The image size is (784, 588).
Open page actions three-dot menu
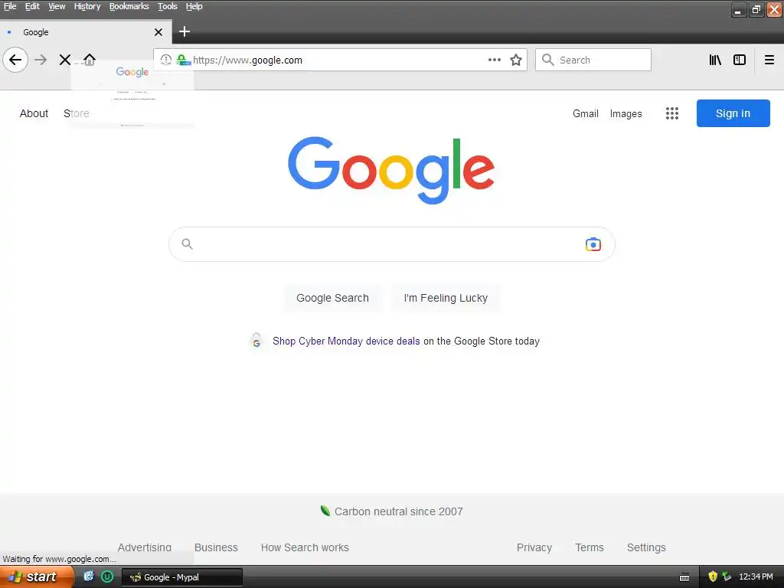point(495,60)
